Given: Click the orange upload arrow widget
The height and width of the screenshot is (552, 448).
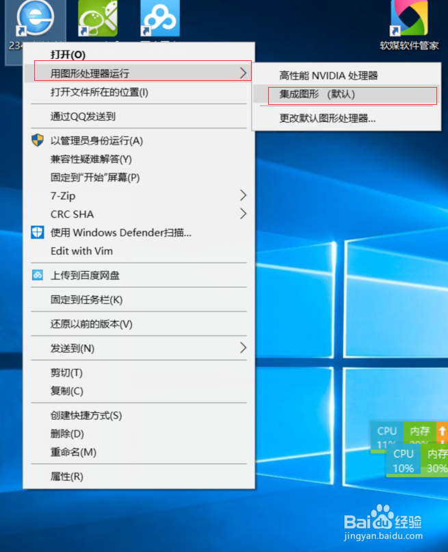Looking at the screenshot, I should coord(442,433).
